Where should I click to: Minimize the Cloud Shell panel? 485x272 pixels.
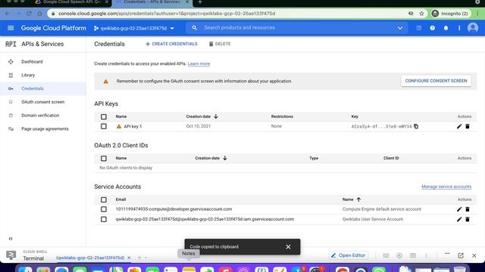[447, 254]
